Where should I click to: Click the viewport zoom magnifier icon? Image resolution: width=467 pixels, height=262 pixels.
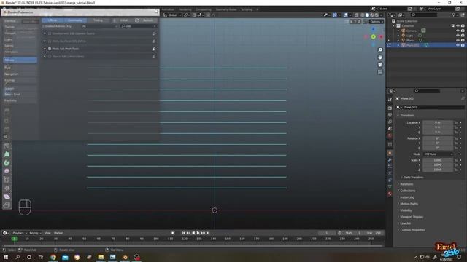[x=380, y=50]
